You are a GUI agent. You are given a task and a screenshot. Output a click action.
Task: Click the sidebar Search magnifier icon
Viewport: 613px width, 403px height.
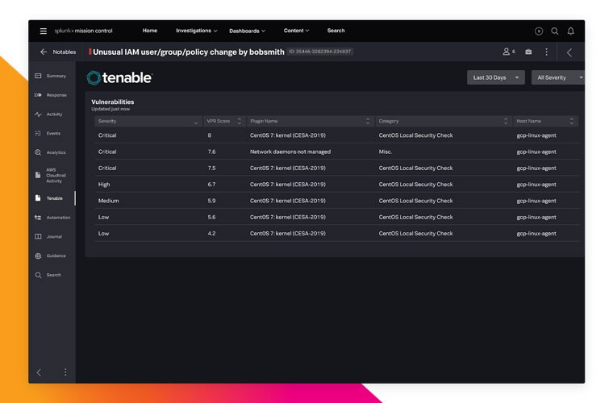point(38,275)
